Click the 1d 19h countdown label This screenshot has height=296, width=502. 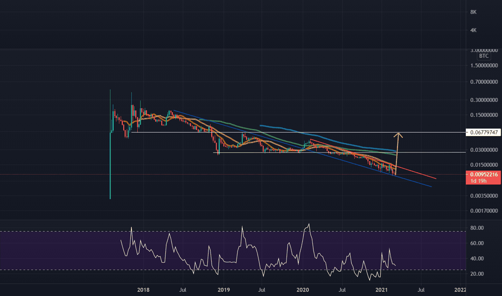click(478, 181)
